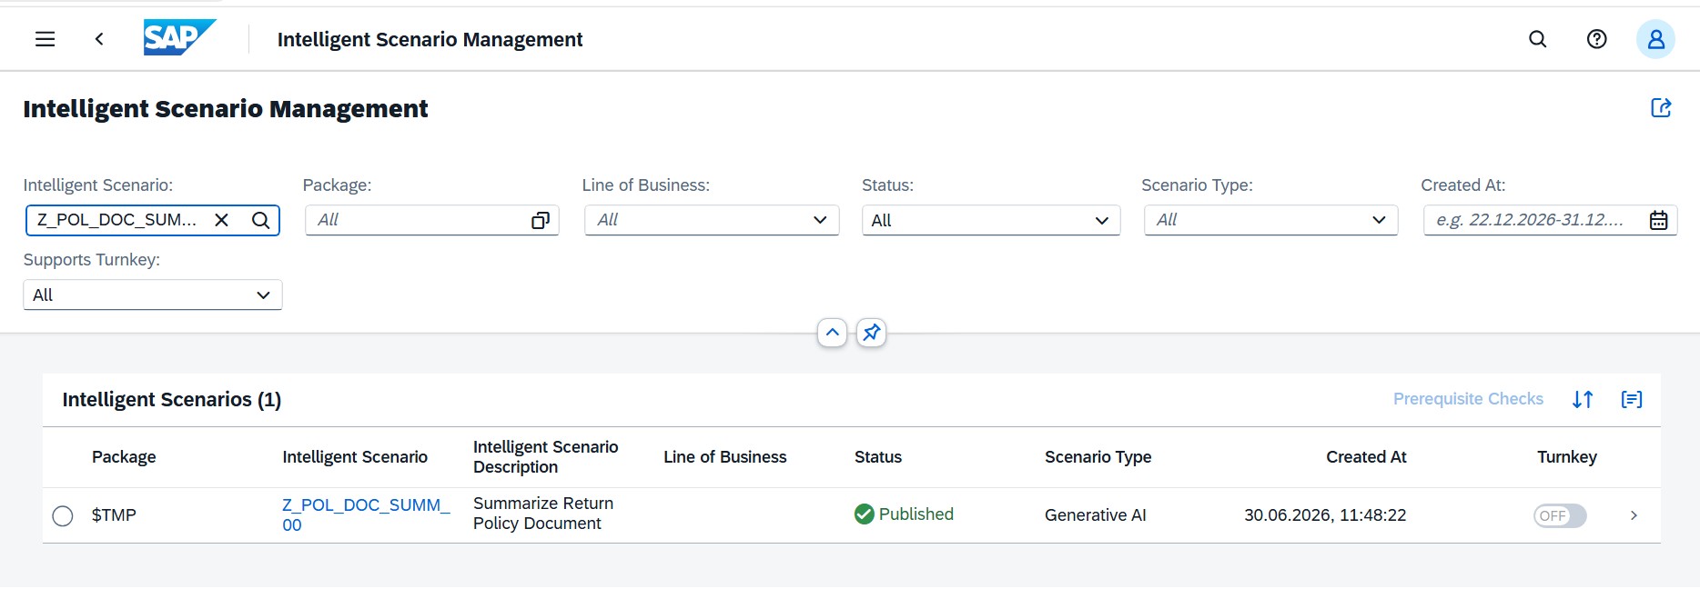Image resolution: width=1700 pixels, height=589 pixels.
Task: Open Package value help icon
Action: [x=541, y=220]
